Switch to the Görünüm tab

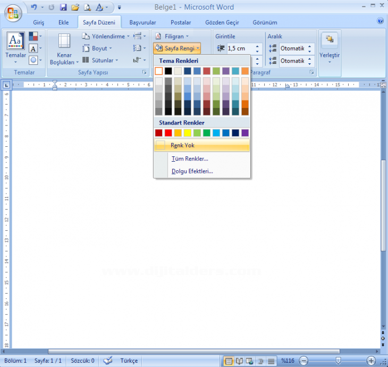[265, 22]
